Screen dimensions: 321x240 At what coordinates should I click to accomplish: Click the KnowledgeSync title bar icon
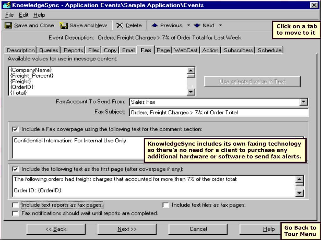pos(7,5)
